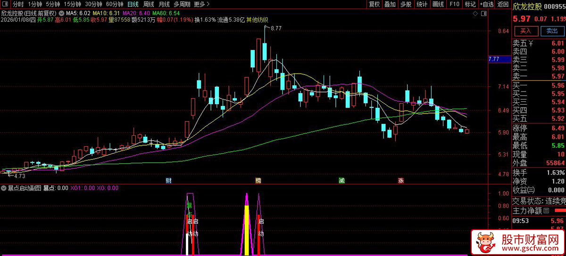Toggle 叠加 overlay mode
This screenshot has width=566, height=256.
tap(390, 4)
